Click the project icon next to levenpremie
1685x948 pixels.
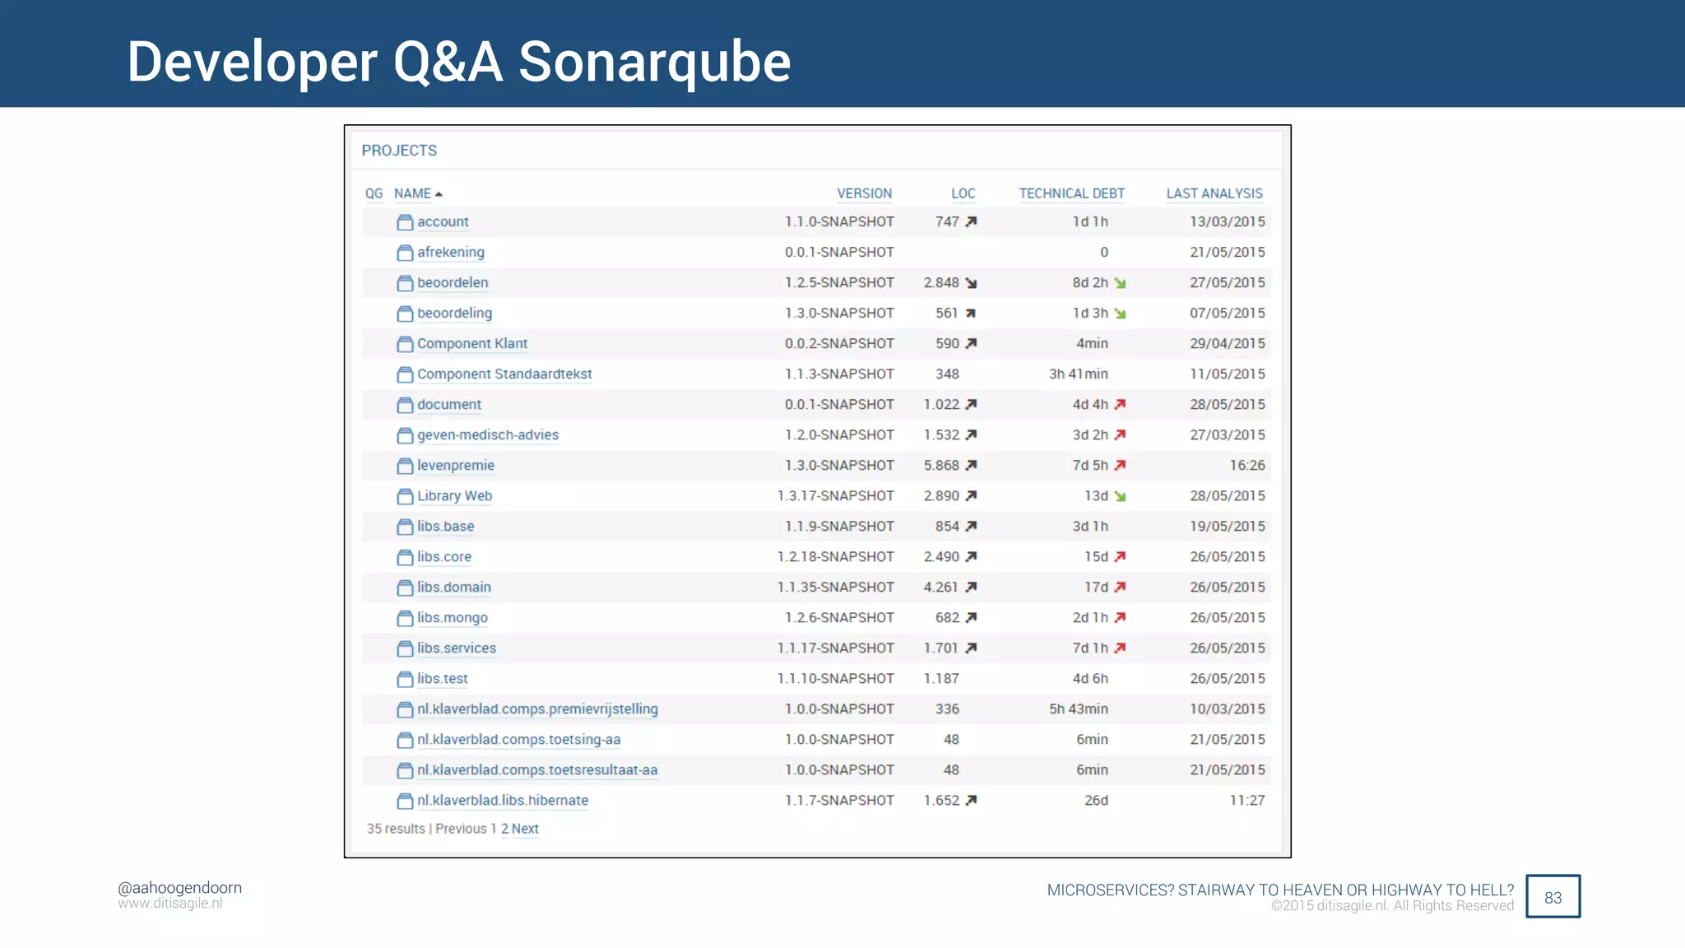click(405, 466)
